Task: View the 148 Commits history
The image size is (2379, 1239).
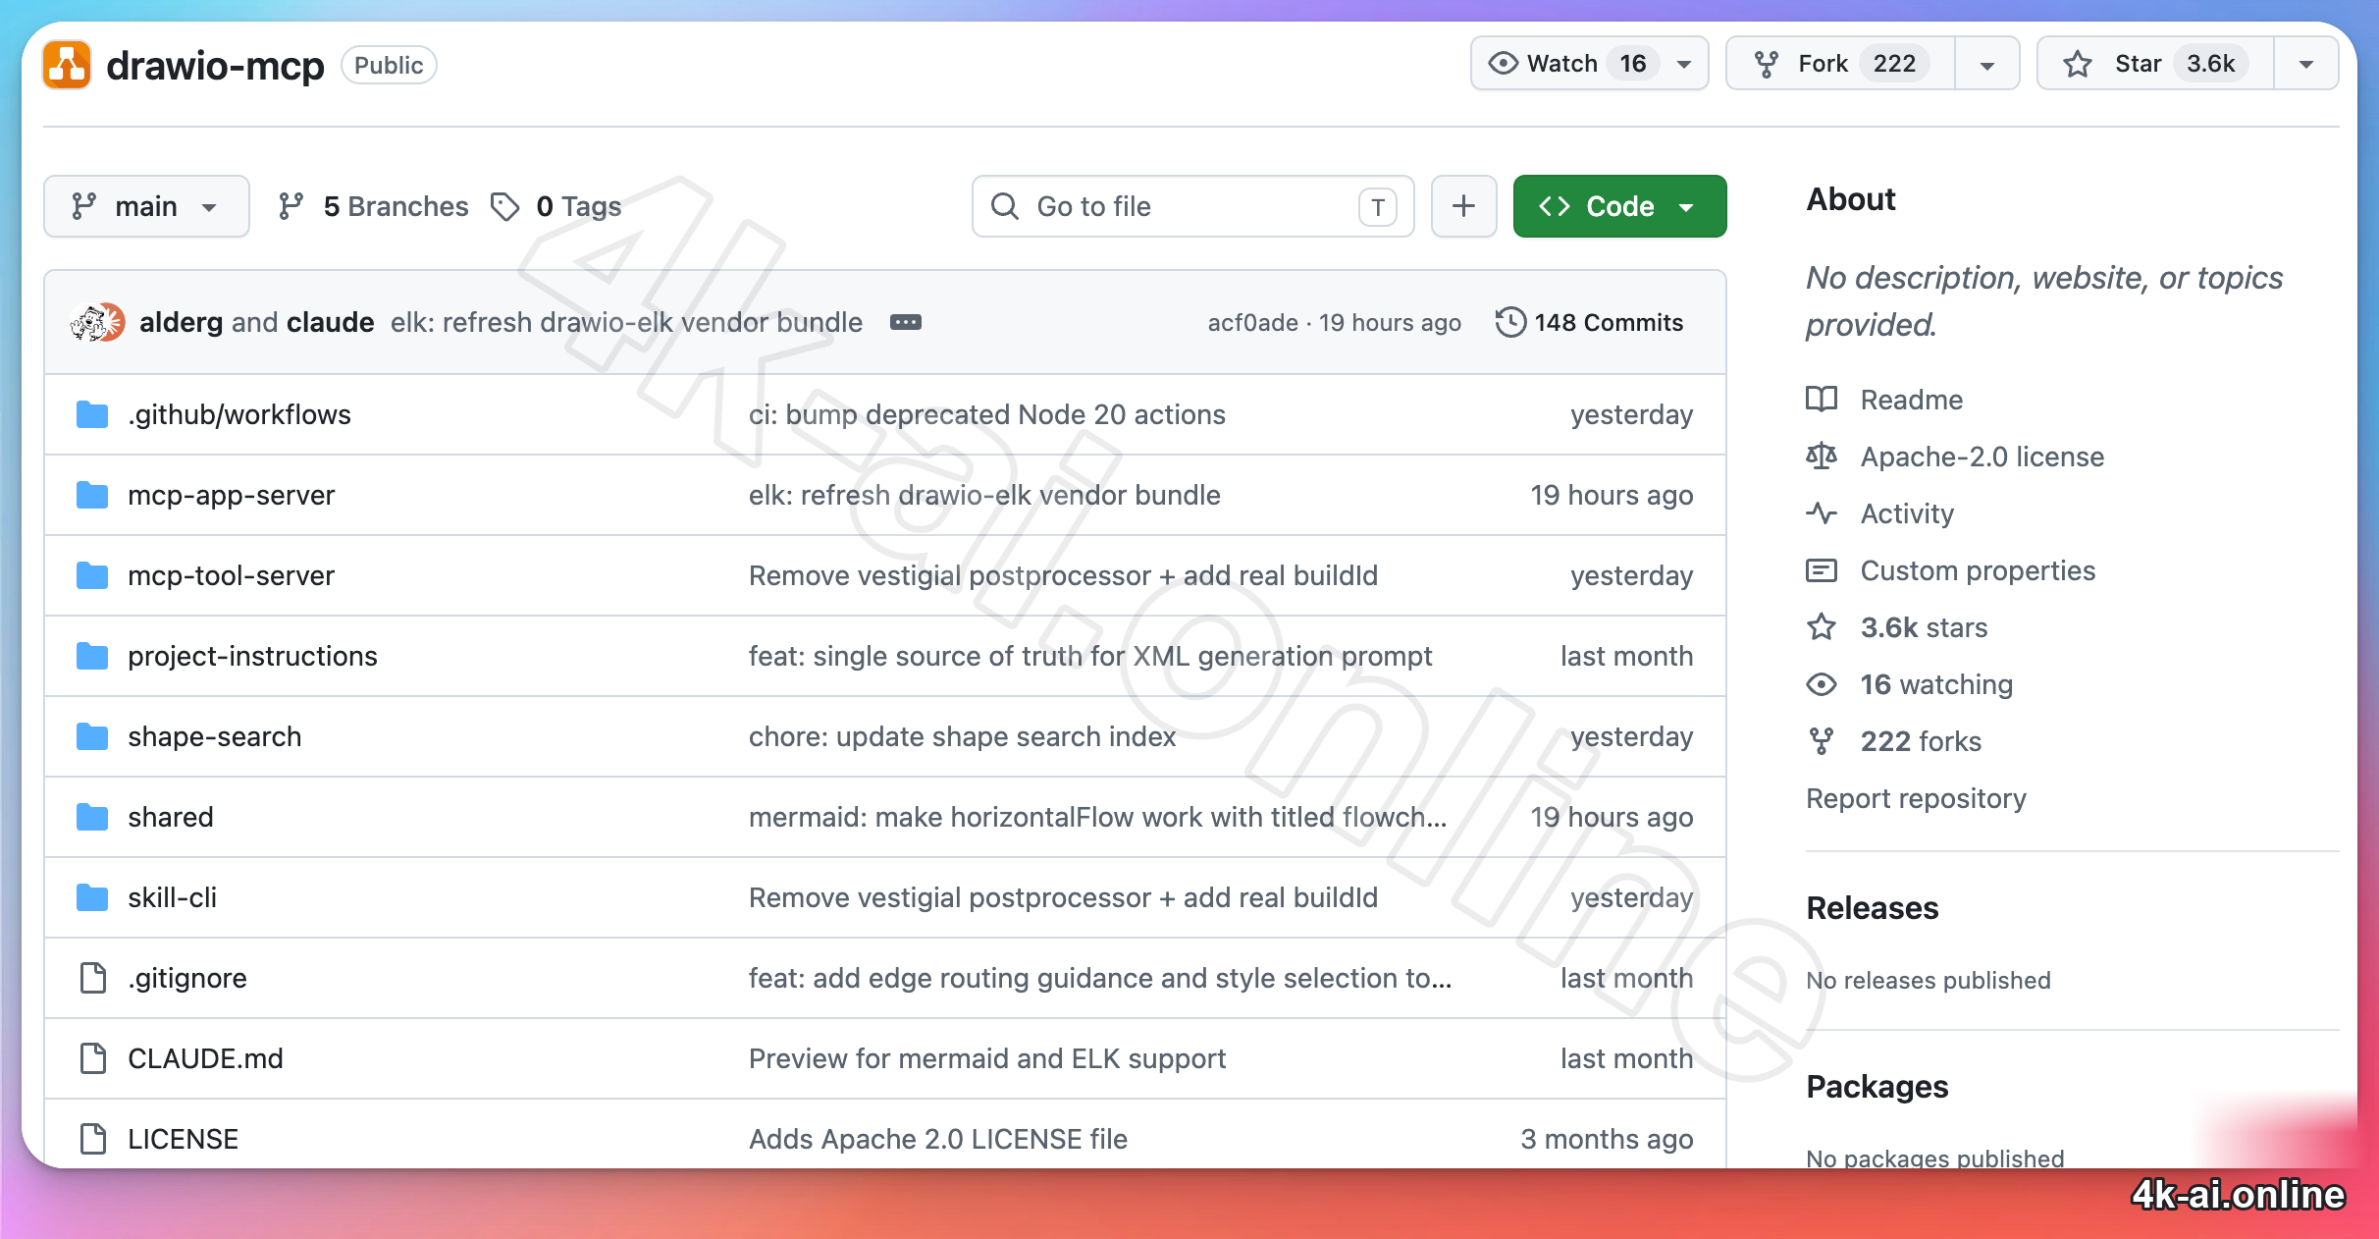Action: click(x=1589, y=322)
